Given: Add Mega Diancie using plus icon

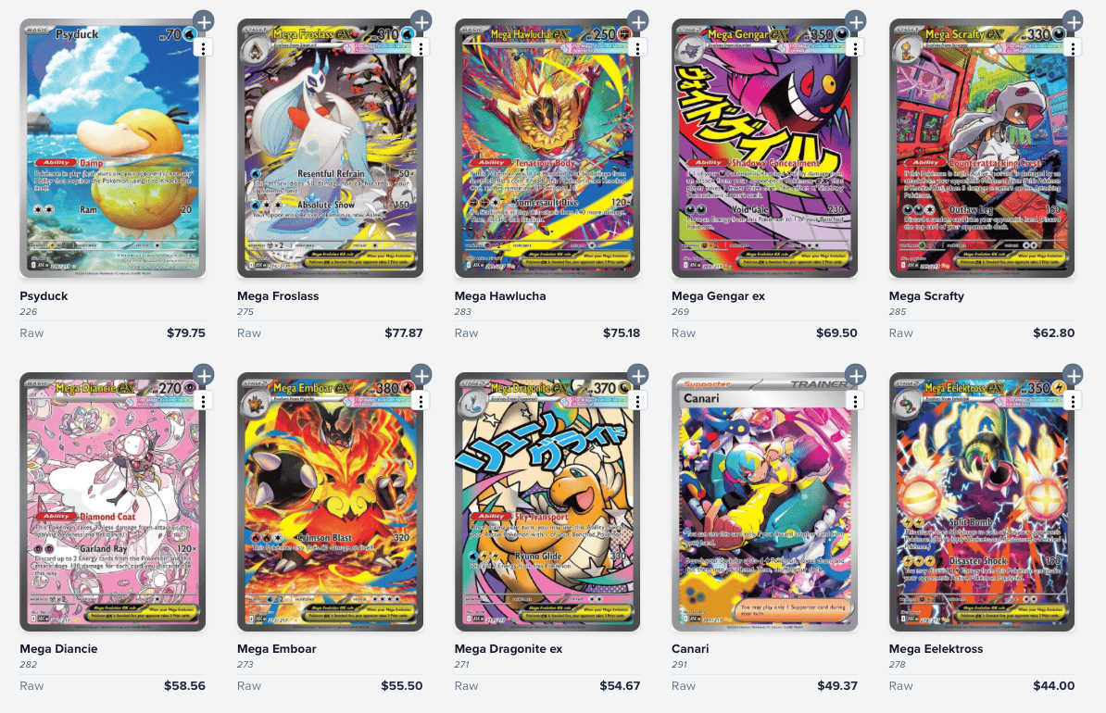Looking at the screenshot, I should click(x=204, y=375).
